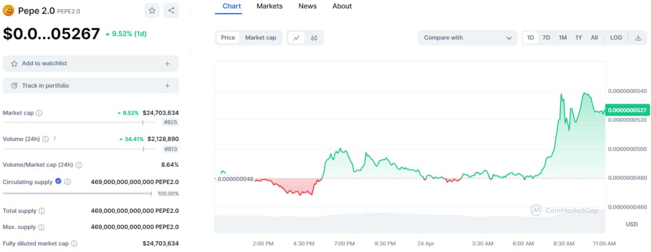The height and width of the screenshot is (252, 651).
Task: Set chart range to 1D
Action: point(530,38)
